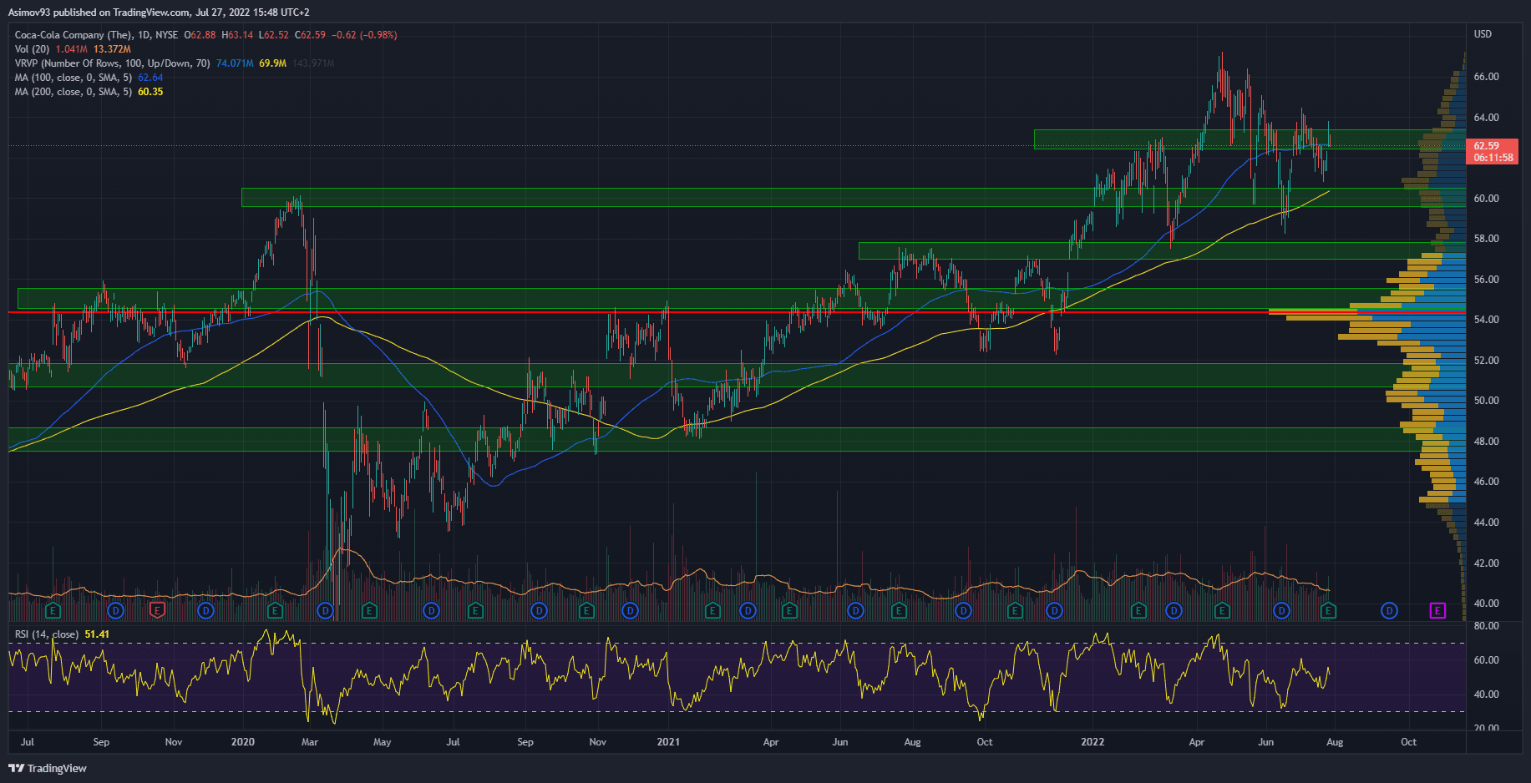This screenshot has height=783, width=1531.
Task: Click the RSI value 51.41
Action: click(x=97, y=634)
